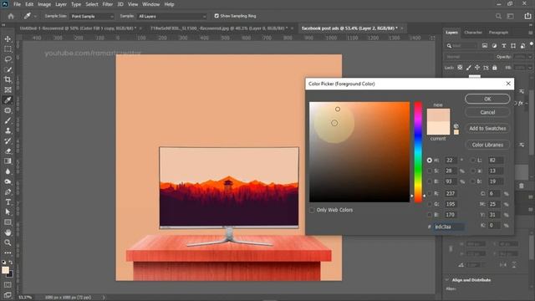Viewport: 535px width, 301px height.
Task: Click the vertical hue slider bar
Action: click(418, 152)
